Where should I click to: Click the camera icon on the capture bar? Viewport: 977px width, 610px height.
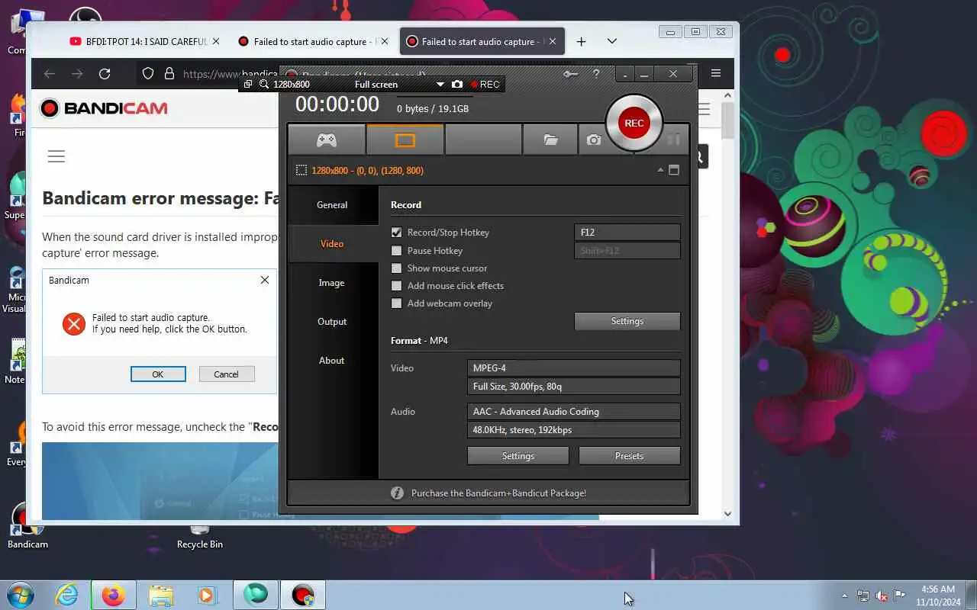[x=456, y=84]
